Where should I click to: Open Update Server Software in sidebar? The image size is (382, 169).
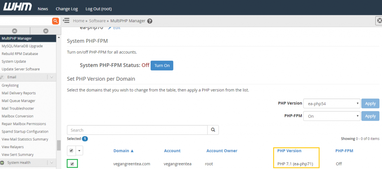click(x=21, y=69)
